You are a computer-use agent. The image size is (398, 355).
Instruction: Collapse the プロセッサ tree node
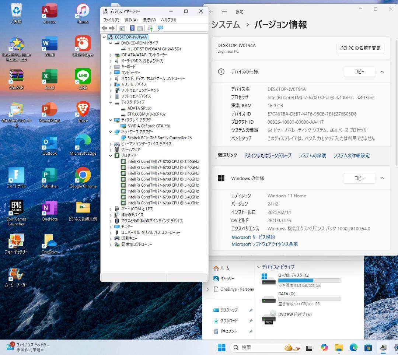tap(111, 156)
